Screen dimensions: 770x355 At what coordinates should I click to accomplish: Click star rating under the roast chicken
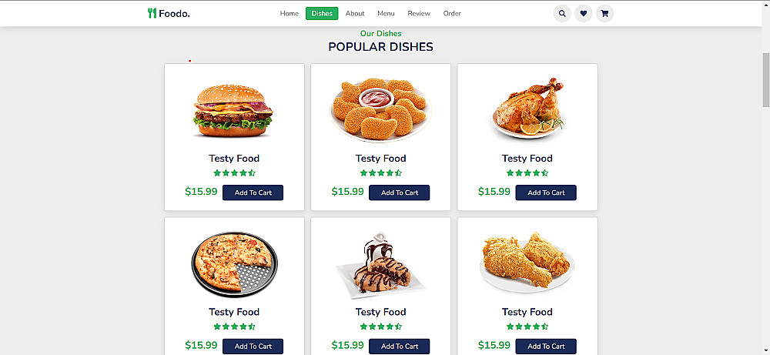pyautogui.click(x=527, y=172)
